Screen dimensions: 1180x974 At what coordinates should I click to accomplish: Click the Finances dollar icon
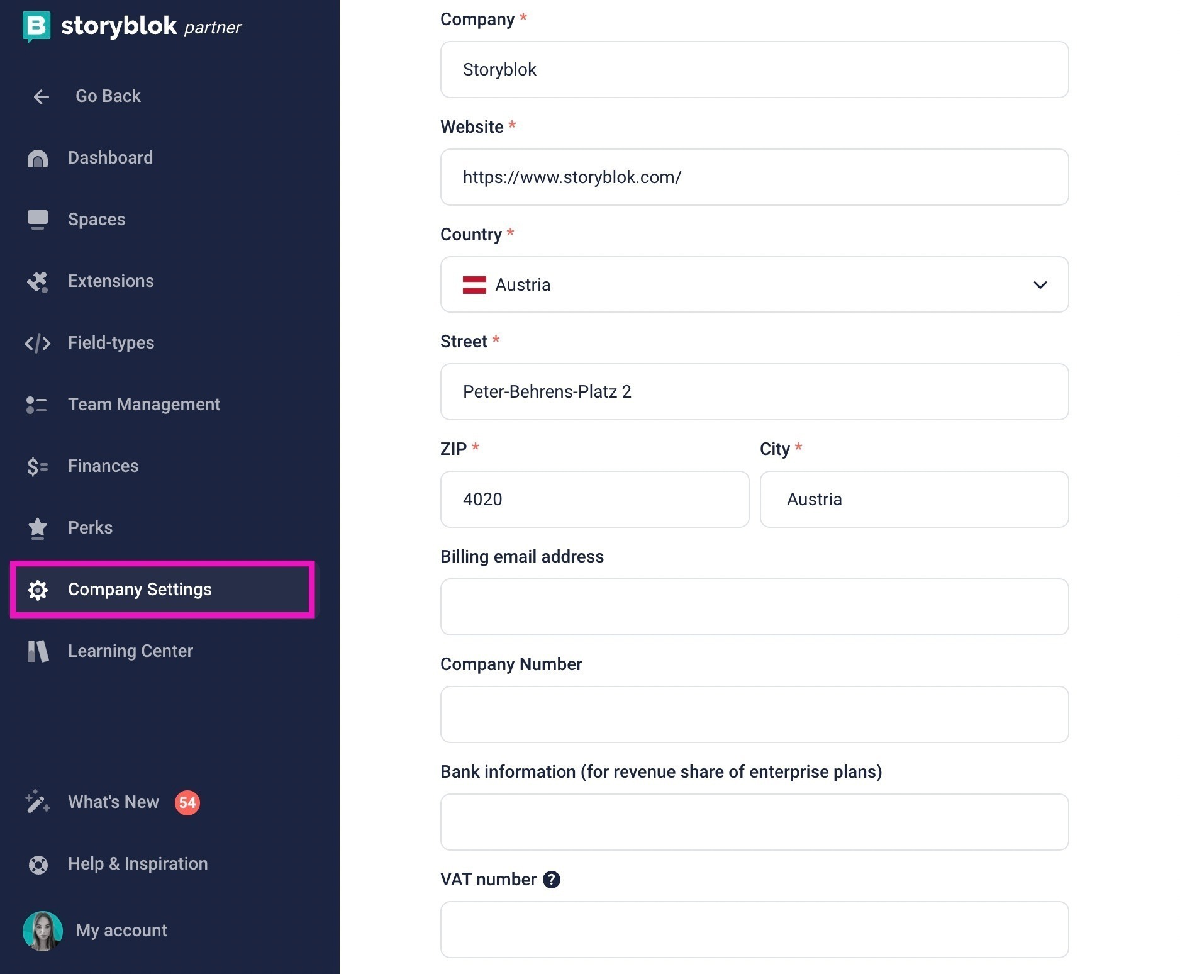[x=38, y=466]
